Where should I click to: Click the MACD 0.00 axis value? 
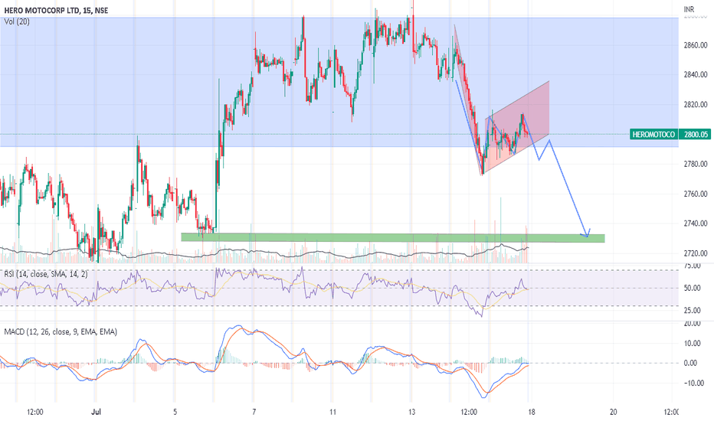tap(691, 363)
